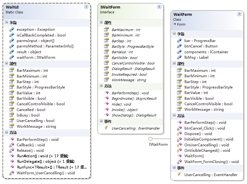This screenshot has width=247, height=184.
Task: Select the IWaitForm interface title
Action: [110, 7]
